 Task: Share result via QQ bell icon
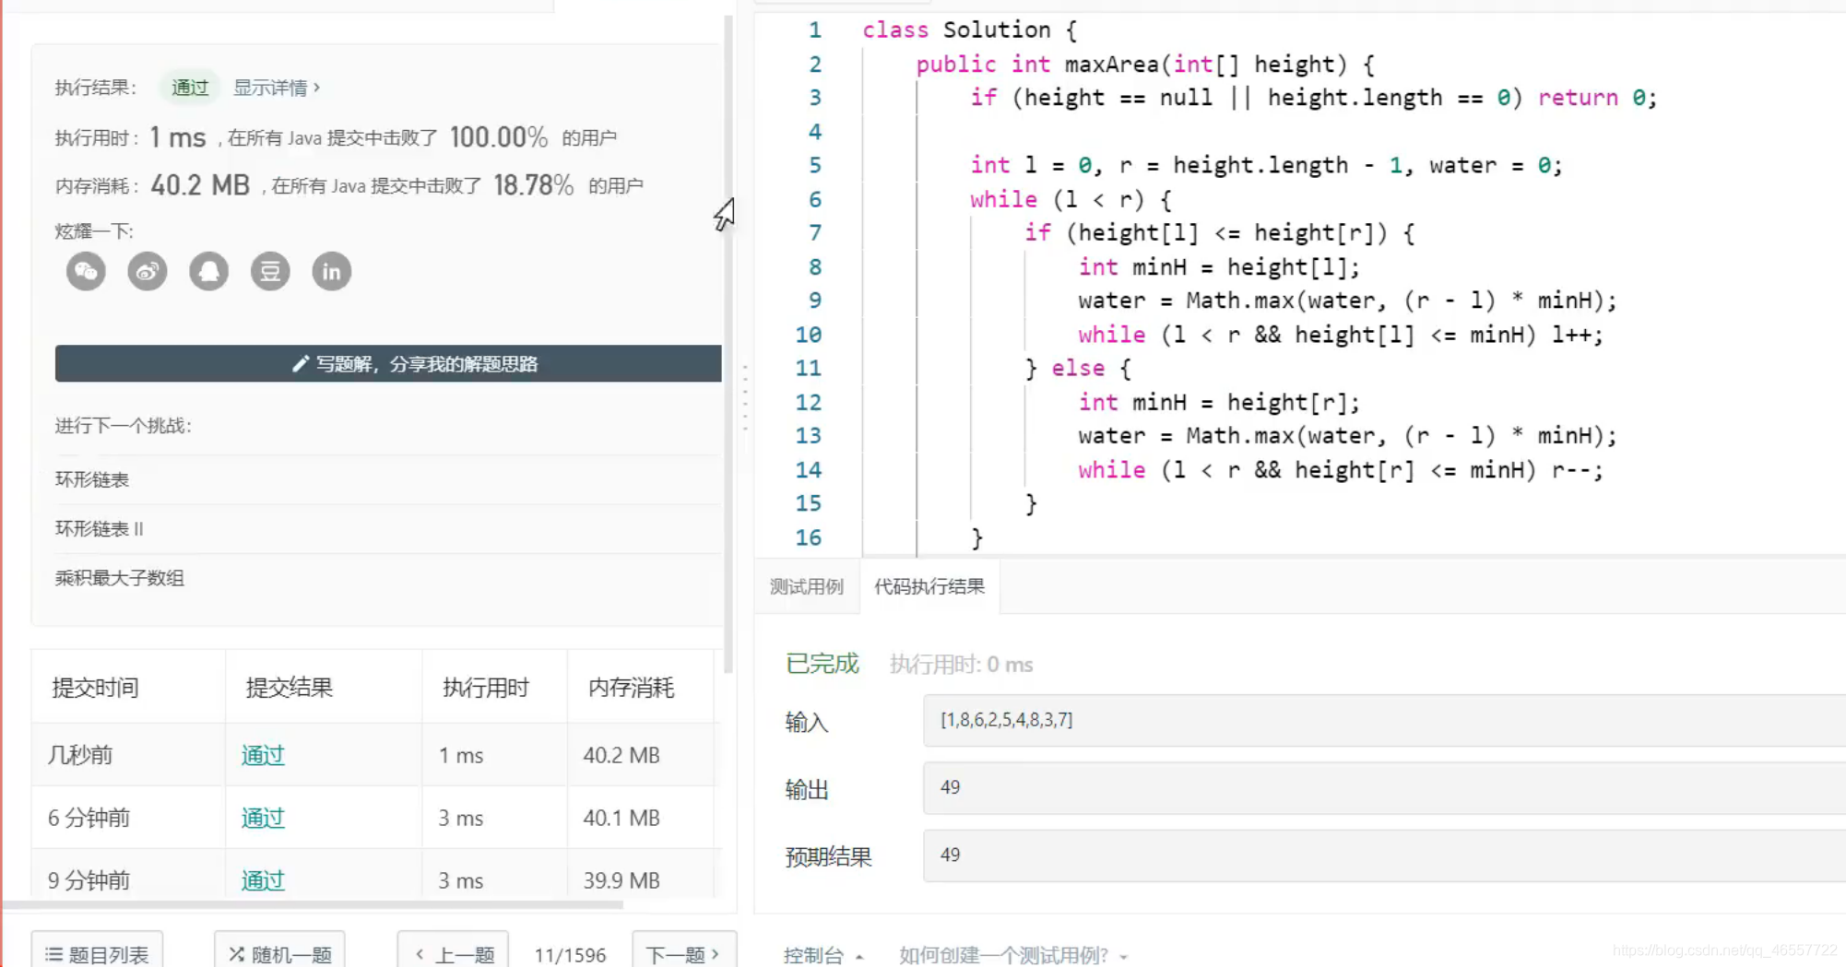(209, 271)
